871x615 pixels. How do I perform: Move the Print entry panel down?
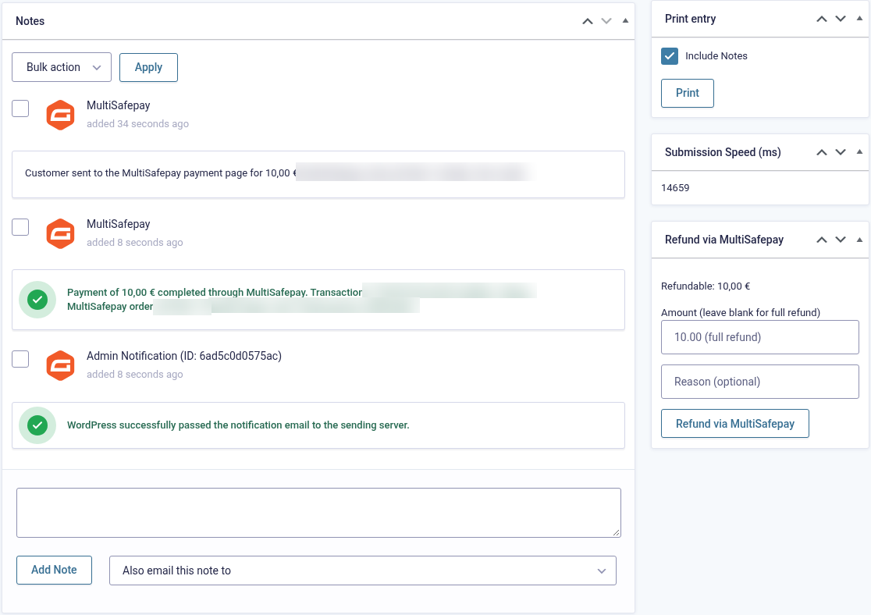pyautogui.click(x=841, y=19)
